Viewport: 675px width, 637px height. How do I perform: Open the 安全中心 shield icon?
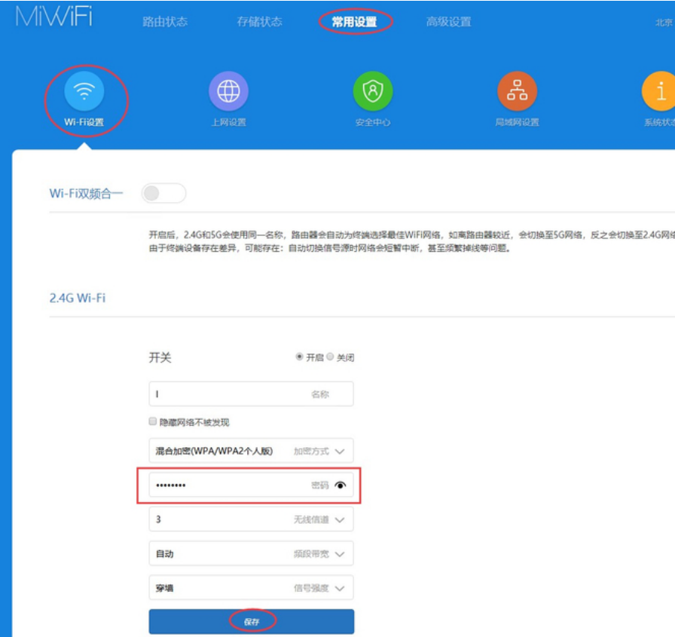pyautogui.click(x=373, y=92)
